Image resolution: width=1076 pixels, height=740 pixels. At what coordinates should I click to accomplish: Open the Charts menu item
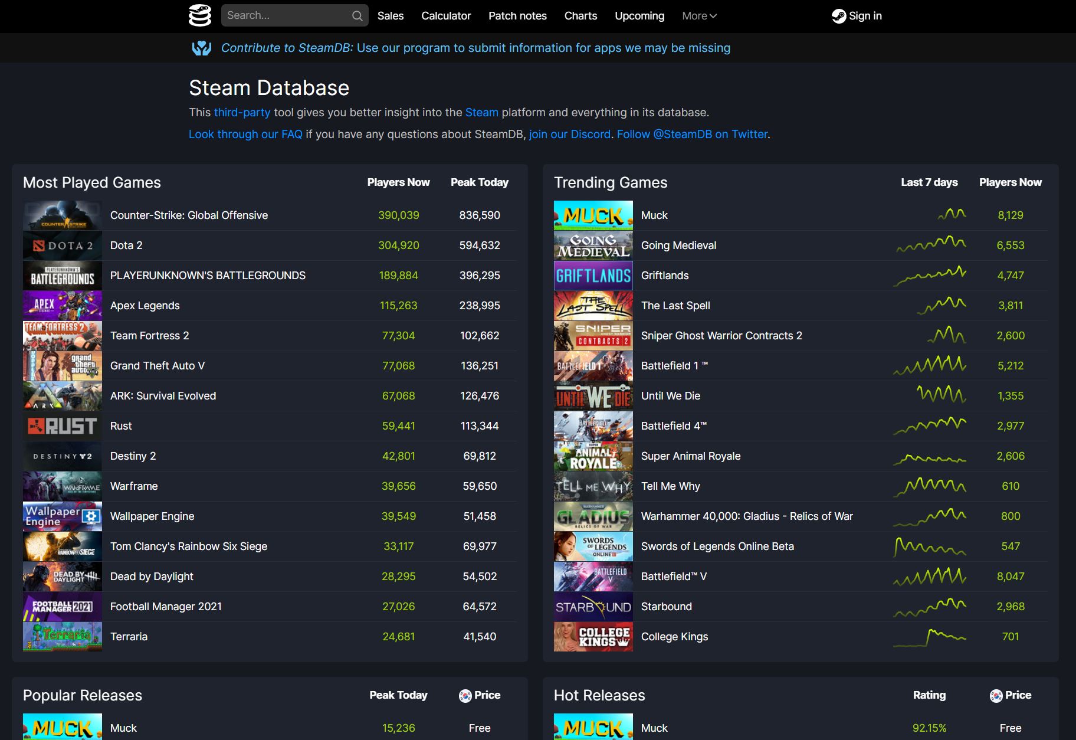tap(580, 16)
